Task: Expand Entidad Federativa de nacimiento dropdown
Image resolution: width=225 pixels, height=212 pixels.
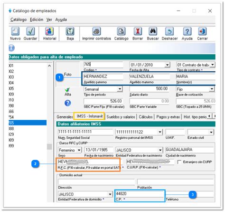Action: tap(160, 150)
